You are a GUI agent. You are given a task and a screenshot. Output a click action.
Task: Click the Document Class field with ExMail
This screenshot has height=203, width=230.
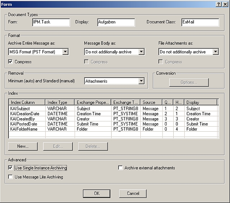(x=200, y=22)
